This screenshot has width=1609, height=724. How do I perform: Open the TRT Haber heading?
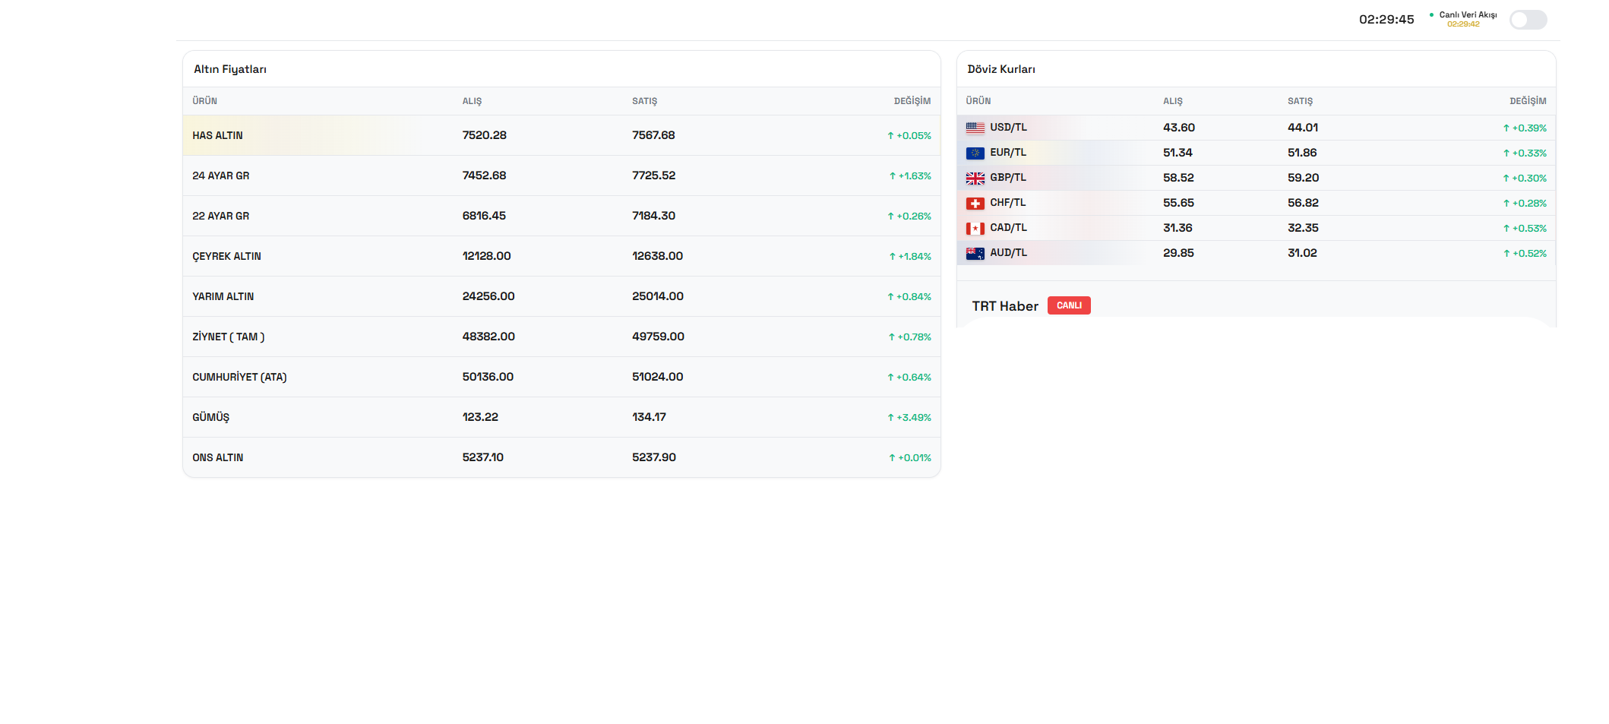(1004, 306)
